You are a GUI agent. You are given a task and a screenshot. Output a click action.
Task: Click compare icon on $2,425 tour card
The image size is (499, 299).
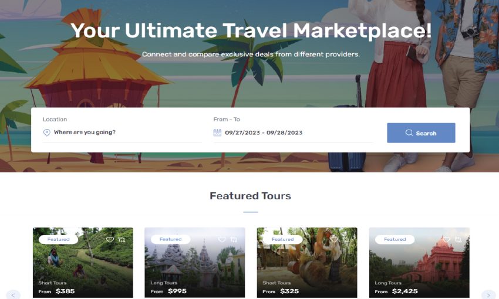(458, 240)
